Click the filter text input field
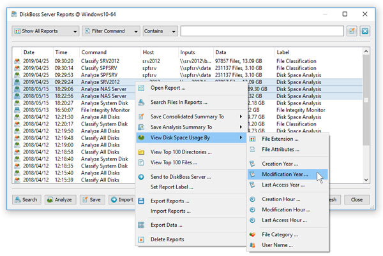 262,31
